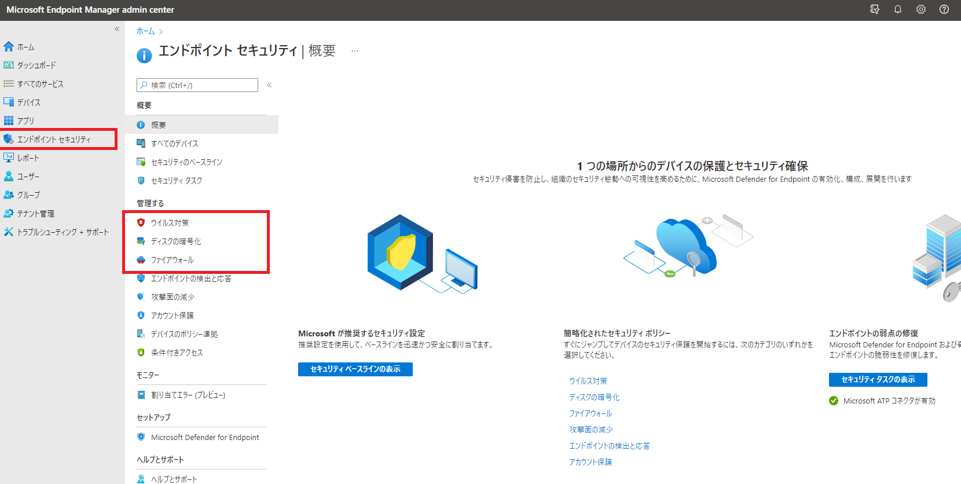Viewport: 961px width, 484px height.
Task: Click the blue shield cube illustration
Action: point(422,254)
